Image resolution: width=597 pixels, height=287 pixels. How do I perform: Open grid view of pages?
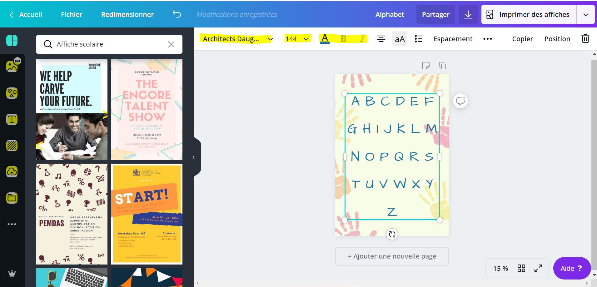point(521,268)
